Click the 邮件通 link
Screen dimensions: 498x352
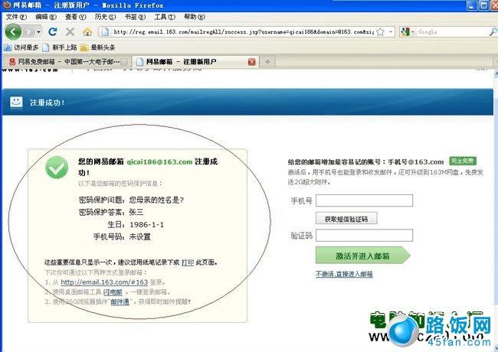(x=120, y=301)
